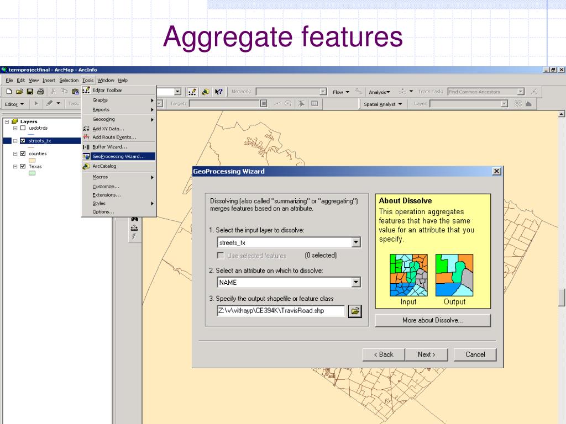The width and height of the screenshot is (566, 424).
Task: Click the output shapefile path field
Action: (x=281, y=311)
